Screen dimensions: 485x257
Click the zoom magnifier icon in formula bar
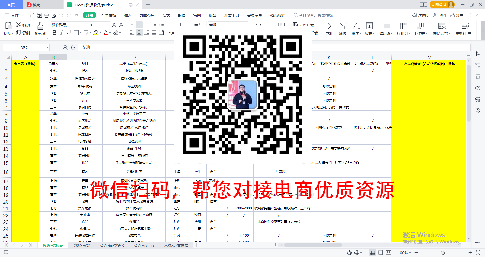[65, 48]
